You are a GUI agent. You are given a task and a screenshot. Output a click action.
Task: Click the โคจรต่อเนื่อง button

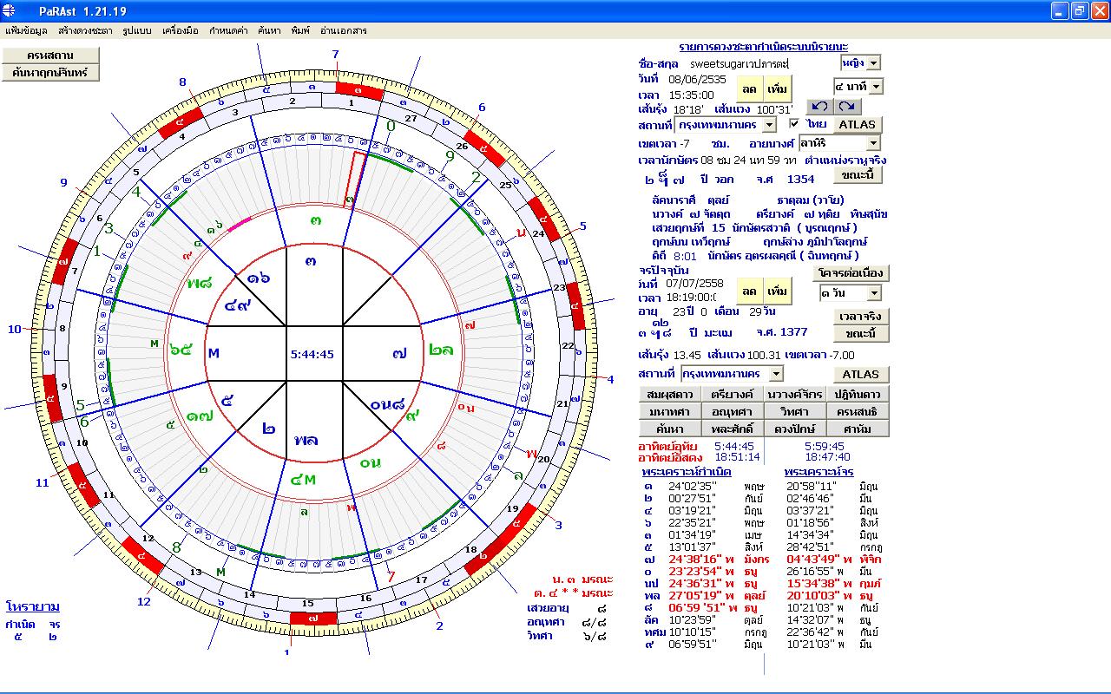pyautogui.click(x=851, y=273)
